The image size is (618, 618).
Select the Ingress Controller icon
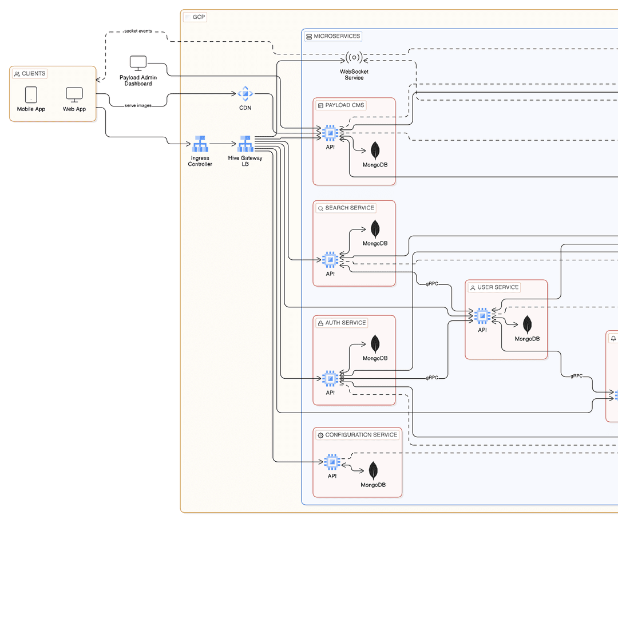coord(200,144)
